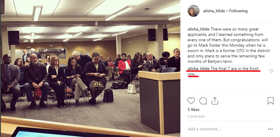Open comments via the speech bubble icon
Screen dimensions: 280x137
[203, 101]
